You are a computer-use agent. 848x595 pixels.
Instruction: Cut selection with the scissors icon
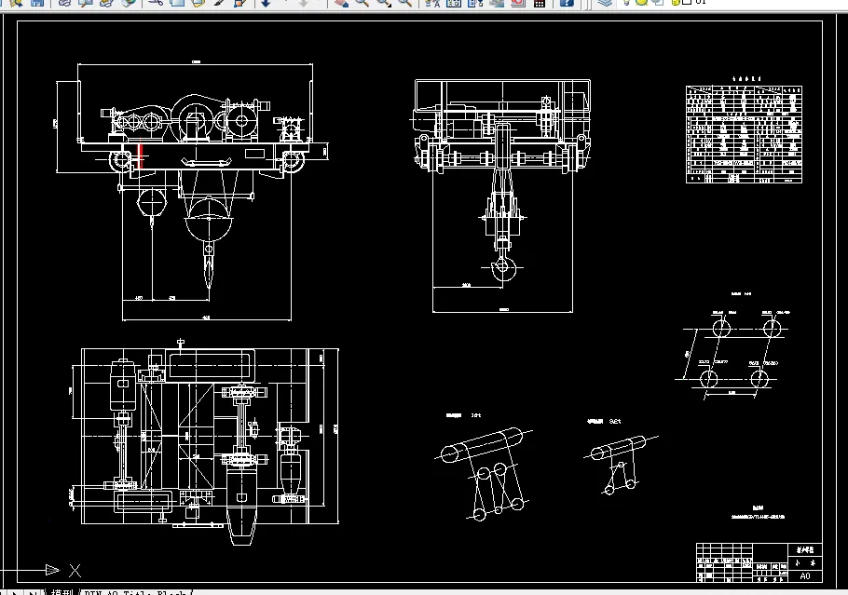coord(156,3)
